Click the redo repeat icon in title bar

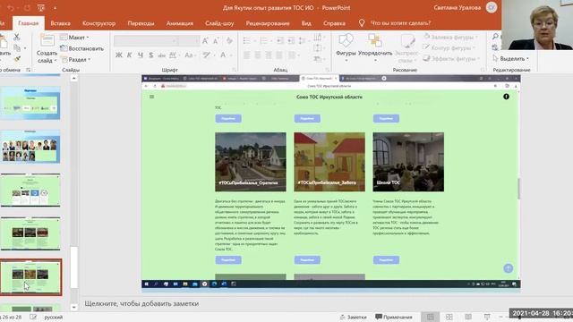pyautogui.click(x=27, y=8)
